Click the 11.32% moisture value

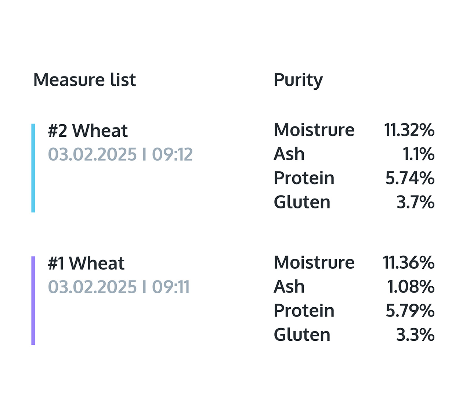(x=409, y=130)
